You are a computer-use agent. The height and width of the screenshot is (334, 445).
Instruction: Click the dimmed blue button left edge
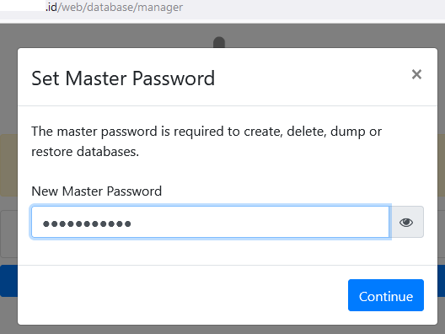click(x=8, y=281)
